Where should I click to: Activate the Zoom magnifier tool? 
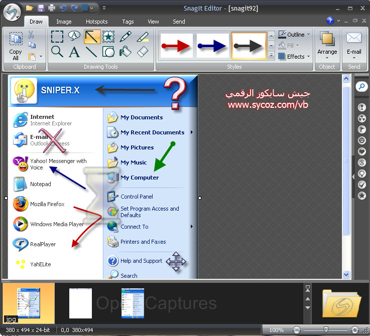tap(57, 52)
